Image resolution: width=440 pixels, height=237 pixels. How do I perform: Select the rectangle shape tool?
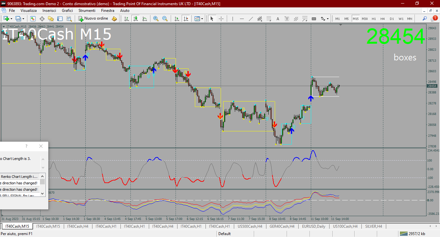[314, 19]
